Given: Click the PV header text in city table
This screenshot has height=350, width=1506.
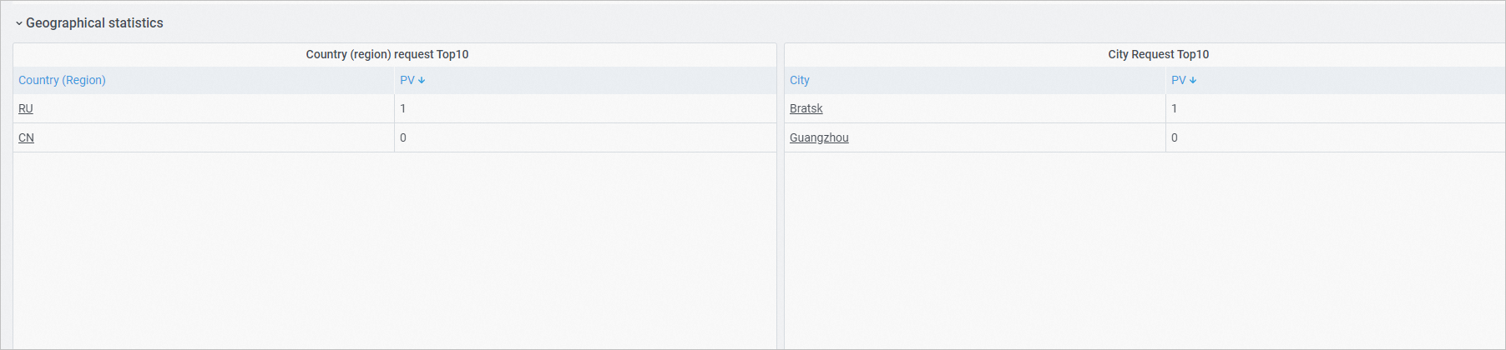Looking at the screenshot, I should [x=1178, y=80].
